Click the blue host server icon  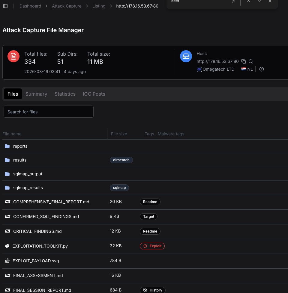point(186,56)
